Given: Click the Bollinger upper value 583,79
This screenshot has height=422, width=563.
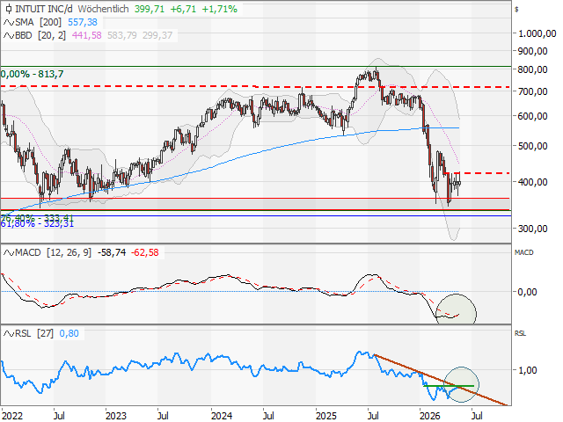Looking at the screenshot, I should point(122,35).
